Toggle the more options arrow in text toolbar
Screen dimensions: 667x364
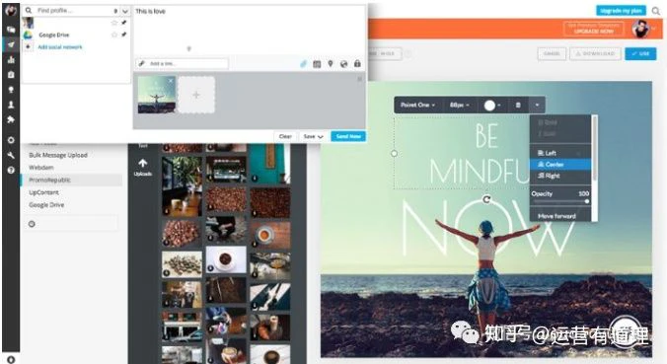538,105
